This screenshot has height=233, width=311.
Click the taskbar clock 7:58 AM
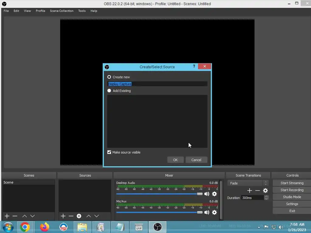(x=297, y=225)
